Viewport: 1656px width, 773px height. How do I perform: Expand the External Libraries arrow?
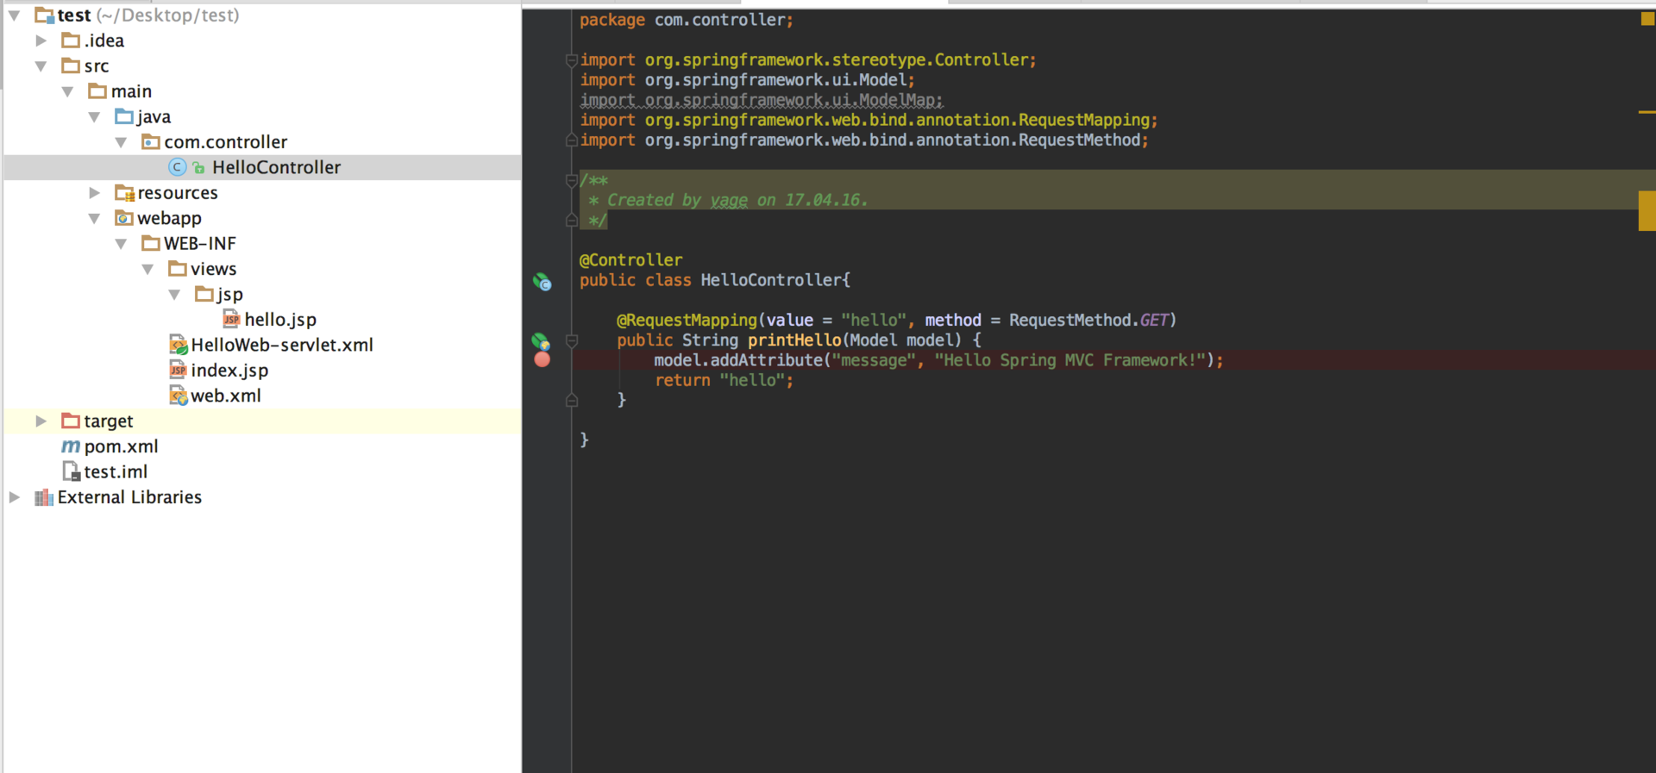pyautogui.click(x=15, y=497)
